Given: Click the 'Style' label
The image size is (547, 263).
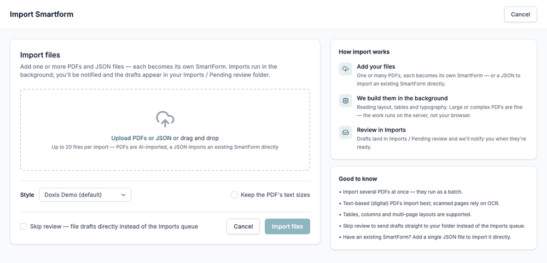Looking at the screenshot, I should coord(27,195).
